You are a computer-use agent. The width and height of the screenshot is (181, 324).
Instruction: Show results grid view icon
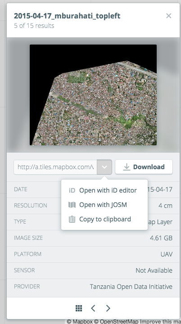tap(79, 308)
